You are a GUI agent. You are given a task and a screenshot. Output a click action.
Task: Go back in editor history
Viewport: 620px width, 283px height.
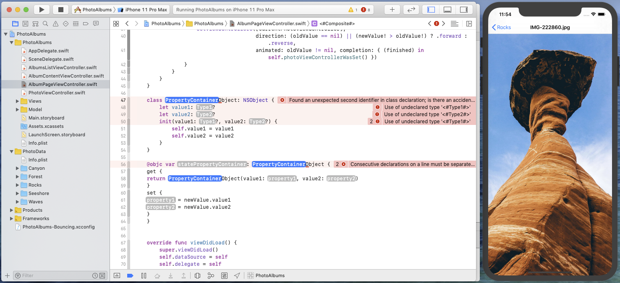click(x=127, y=23)
